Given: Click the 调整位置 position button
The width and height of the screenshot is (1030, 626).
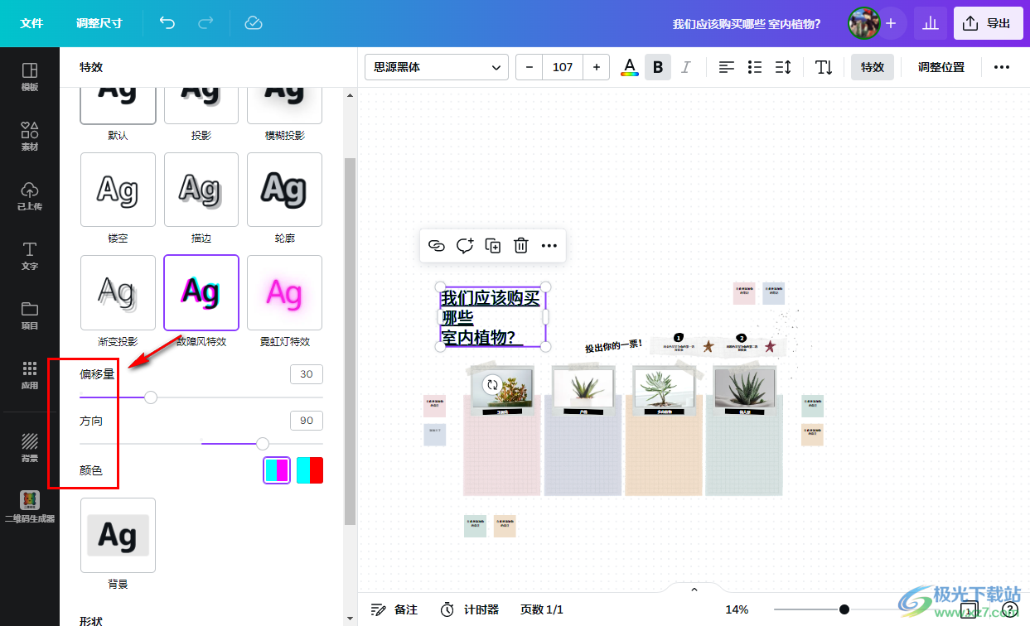Looking at the screenshot, I should tap(941, 67).
